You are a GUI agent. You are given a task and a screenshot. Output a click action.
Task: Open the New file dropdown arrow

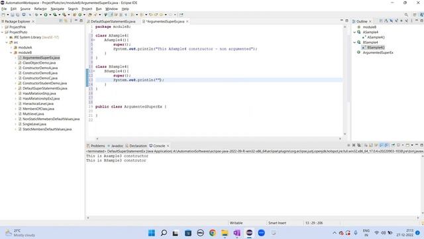tap(7, 15)
